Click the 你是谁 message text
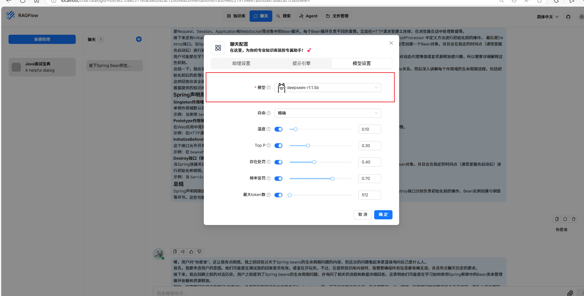This screenshot has height=296, width=584. 561,230
